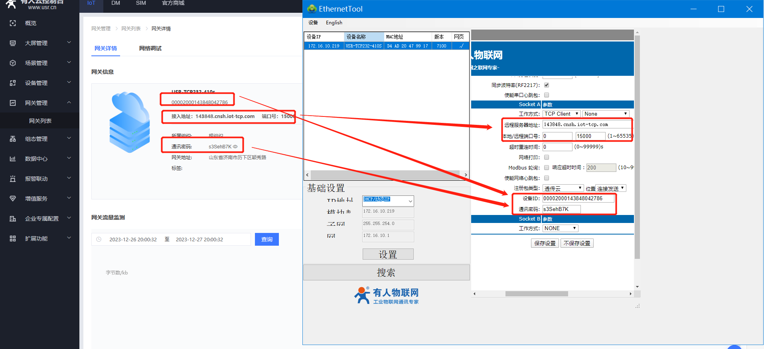
Task: Toggle the 同步波特率(RF2217) checkbox
Action: point(547,85)
